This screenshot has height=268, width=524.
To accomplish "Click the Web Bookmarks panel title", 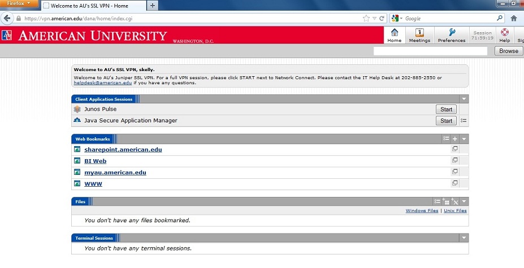I will (93, 139).
